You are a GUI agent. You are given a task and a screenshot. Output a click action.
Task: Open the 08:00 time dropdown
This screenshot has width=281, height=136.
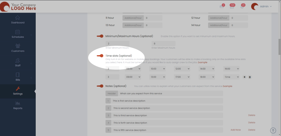(133, 69)
